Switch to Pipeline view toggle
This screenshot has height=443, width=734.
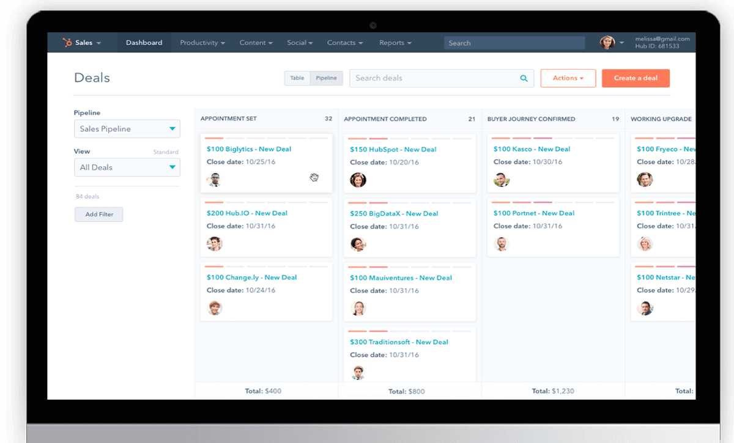click(326, 78)
